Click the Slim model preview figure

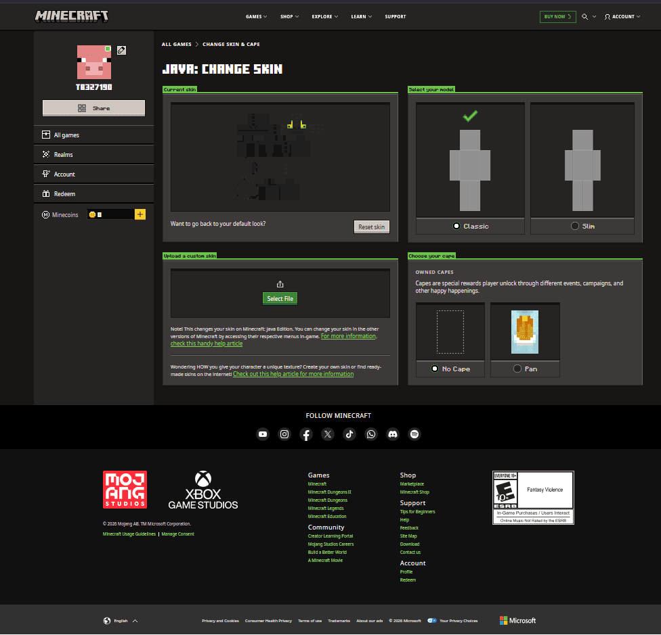tap(582, 170)
